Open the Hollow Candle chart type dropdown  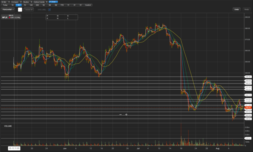40,2
